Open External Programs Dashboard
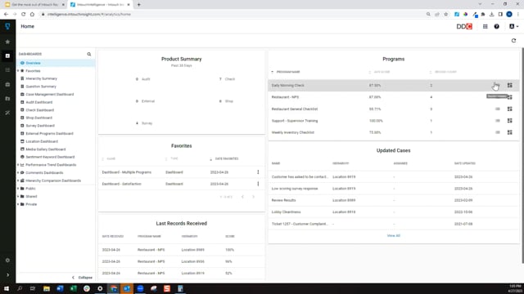Screen dimensions: 524x294 pos(49,134)
